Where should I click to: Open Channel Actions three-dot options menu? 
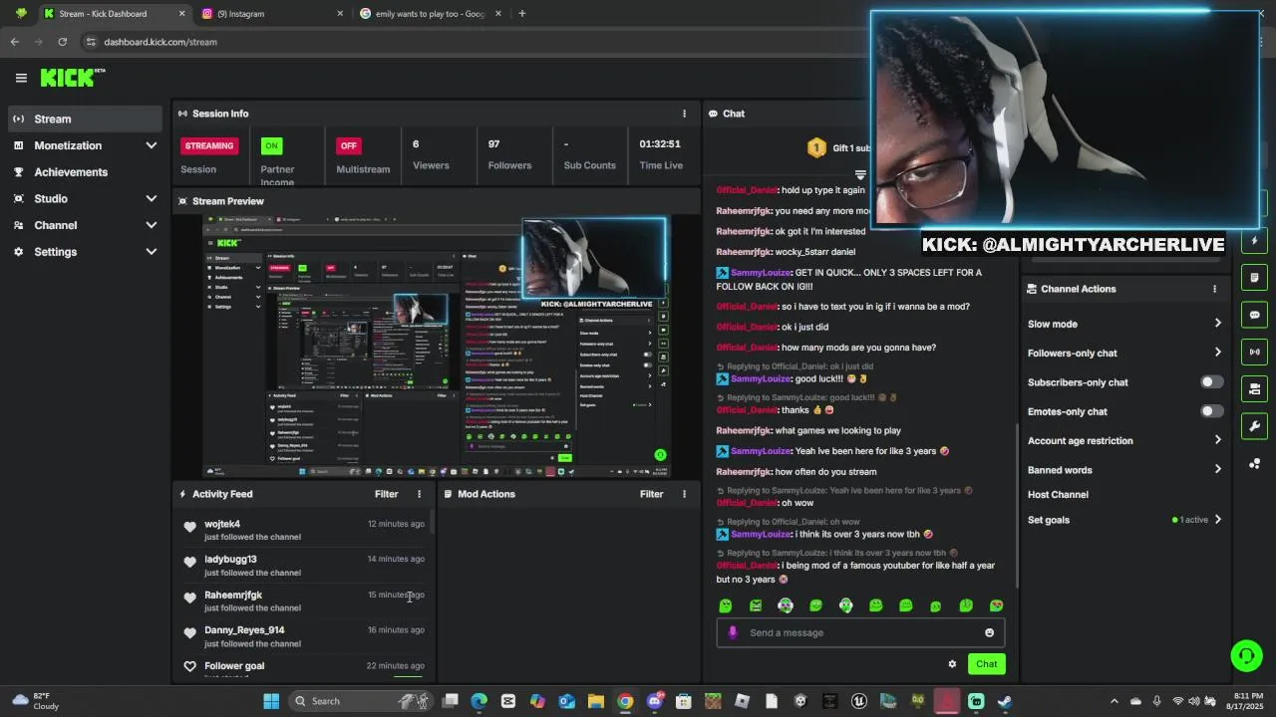pyautogui.click(x=1214, y=289)
